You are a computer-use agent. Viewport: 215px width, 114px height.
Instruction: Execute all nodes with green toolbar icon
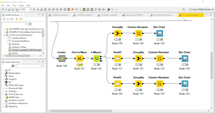tap(53, 9)
